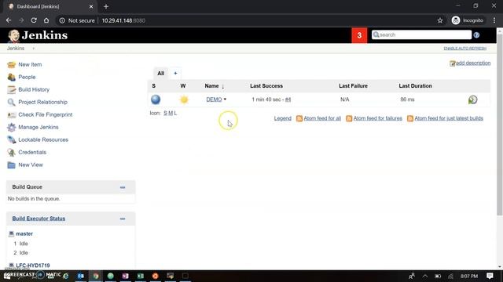Click ENABLE AUTO REFRESH link
503x282 pixels.
pyautogui.click(x=464, y=49)
